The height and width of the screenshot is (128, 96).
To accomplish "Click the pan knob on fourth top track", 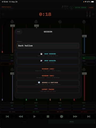I will pyautogui.click(x=84, y=22).
